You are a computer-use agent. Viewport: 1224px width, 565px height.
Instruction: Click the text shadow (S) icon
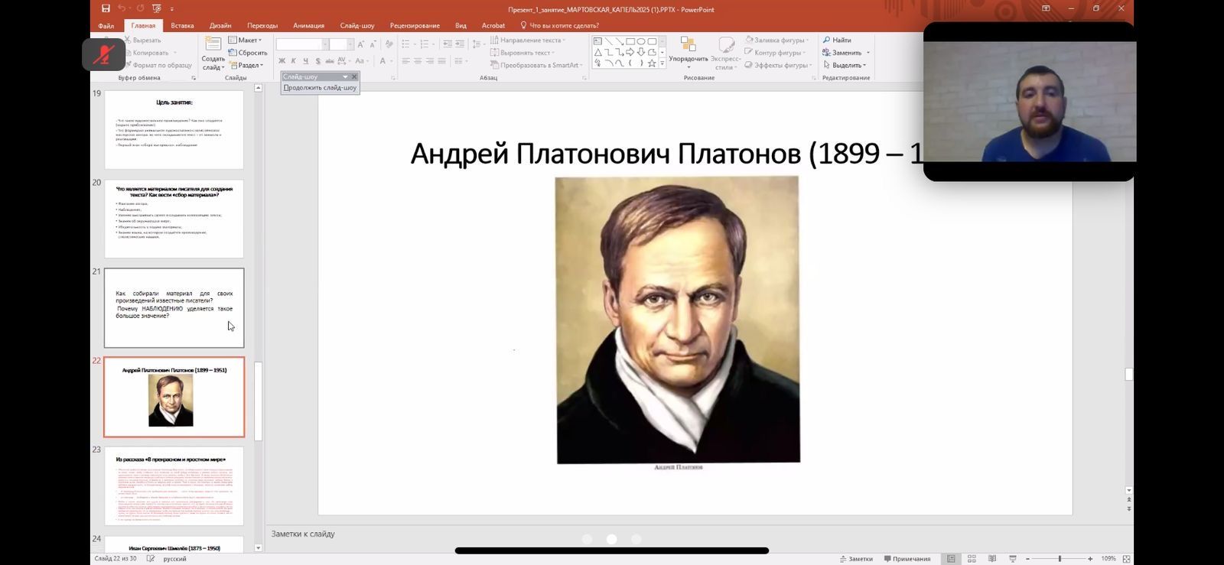(317, 61)
